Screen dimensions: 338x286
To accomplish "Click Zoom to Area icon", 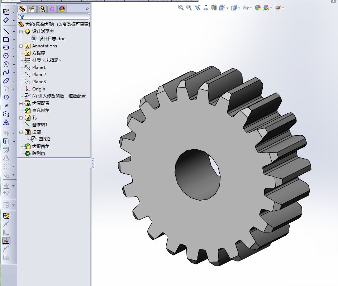I will click(189, 8).
